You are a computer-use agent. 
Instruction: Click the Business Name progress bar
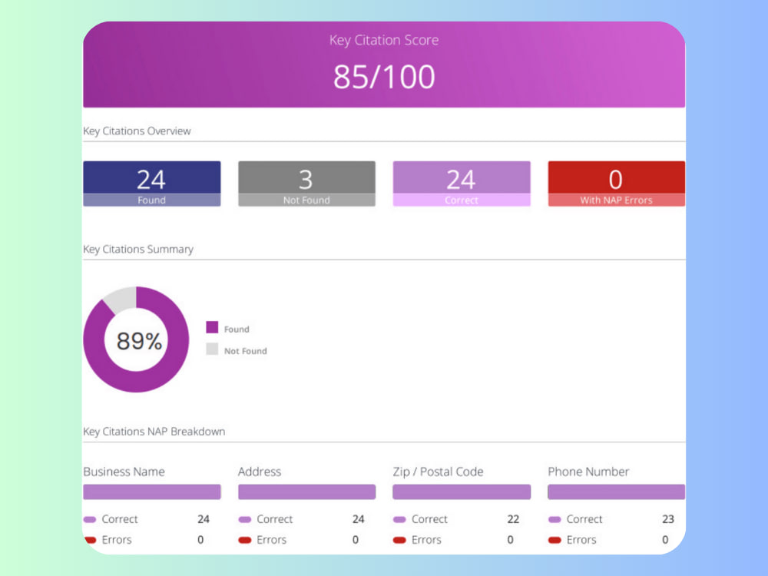click(x=152, y=492)
